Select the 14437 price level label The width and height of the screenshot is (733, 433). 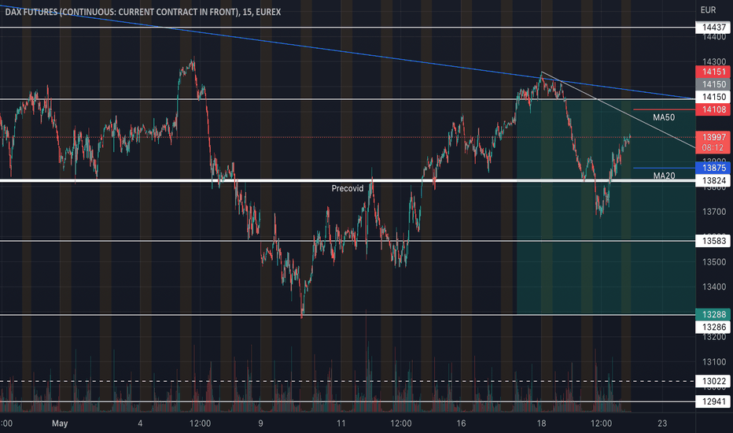coord(713,28)
